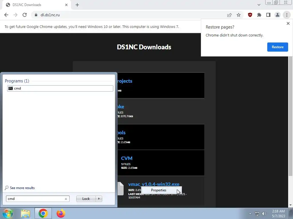
Task: Click the lock icon in address bar
Action: pyautogui.click(x=36, y=15)
